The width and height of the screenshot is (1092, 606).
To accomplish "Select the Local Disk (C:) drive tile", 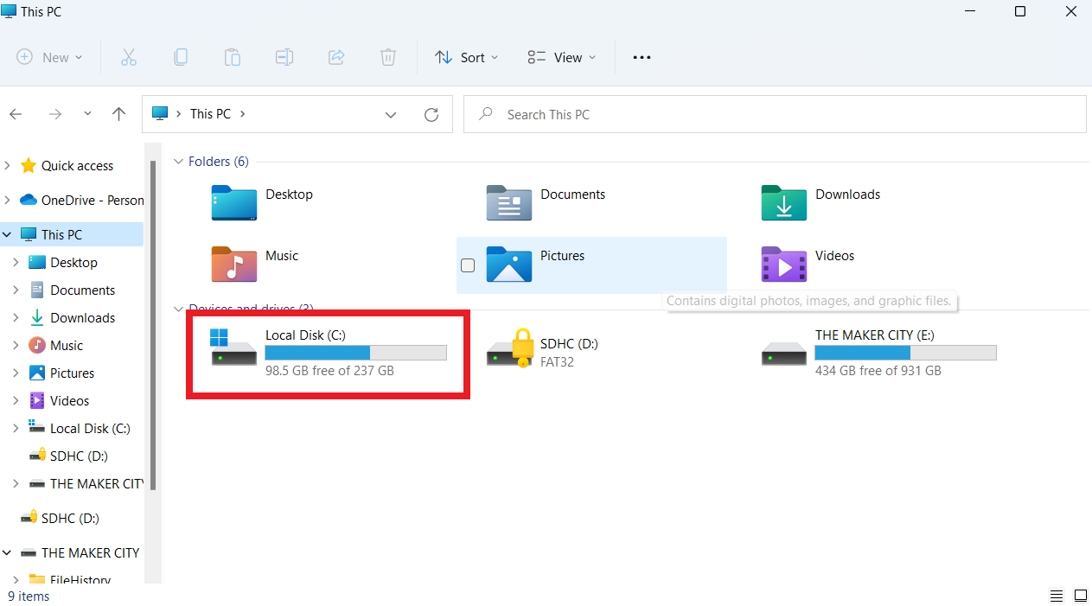I will point(329,352).
